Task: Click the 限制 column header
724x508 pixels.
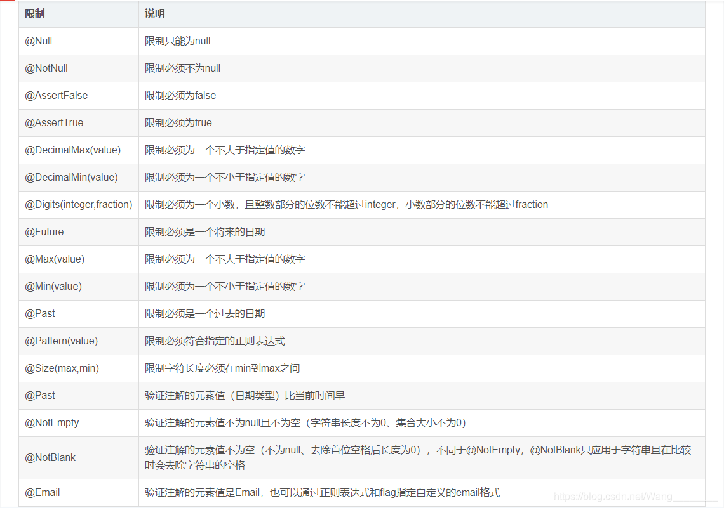Action: tap(30, 13)
